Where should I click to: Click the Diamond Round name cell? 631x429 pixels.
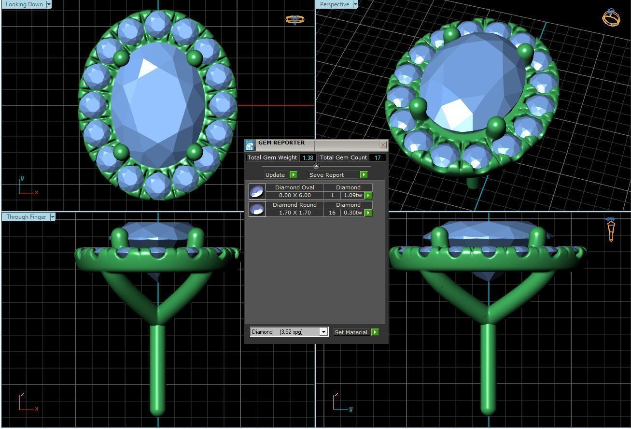pyautogui.click(x=294, y=205)
